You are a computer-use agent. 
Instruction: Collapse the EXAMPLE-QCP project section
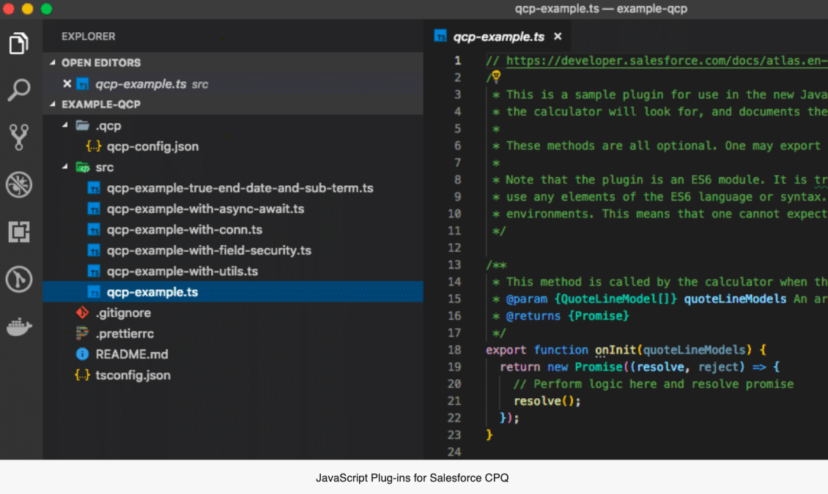(x=53, y=105)
